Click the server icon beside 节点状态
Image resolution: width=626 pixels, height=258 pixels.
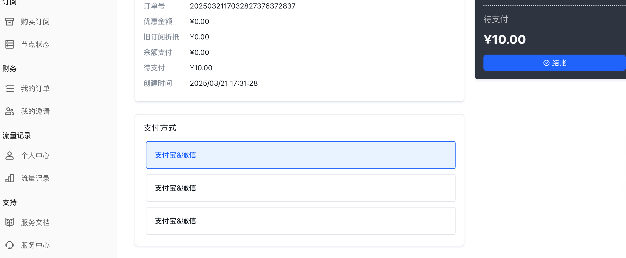click(10, 44)
